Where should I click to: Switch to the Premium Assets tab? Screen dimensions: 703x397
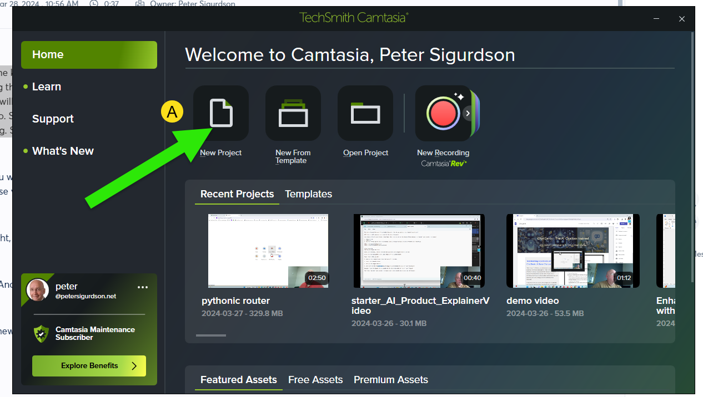click(391, 380)
